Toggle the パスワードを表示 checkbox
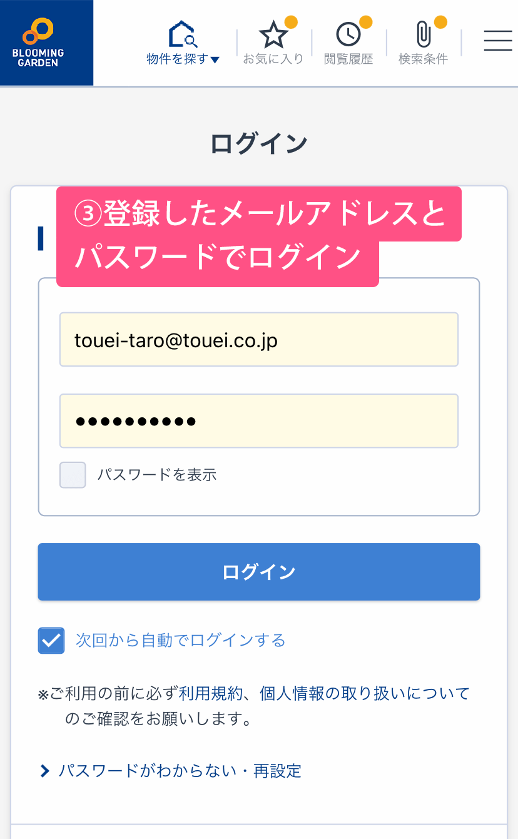518x839 pixels. coord(73,475)
